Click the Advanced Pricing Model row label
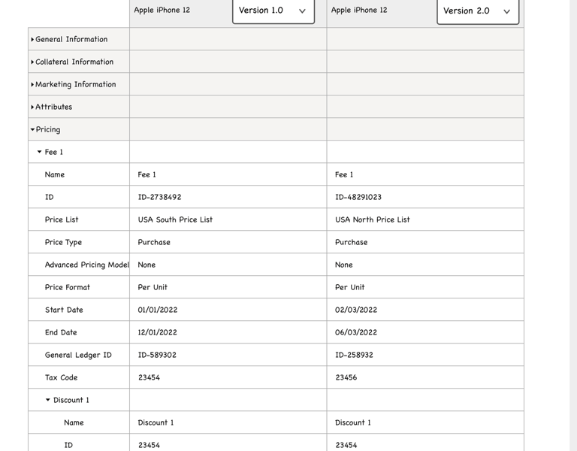This screenshot has height=451, width=577. tap(86, 265)
